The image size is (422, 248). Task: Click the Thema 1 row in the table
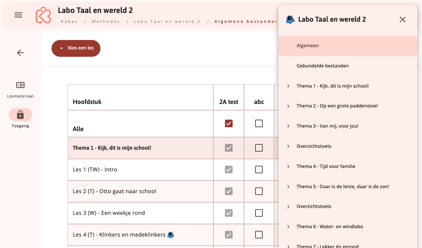click(x=141, y=148)
